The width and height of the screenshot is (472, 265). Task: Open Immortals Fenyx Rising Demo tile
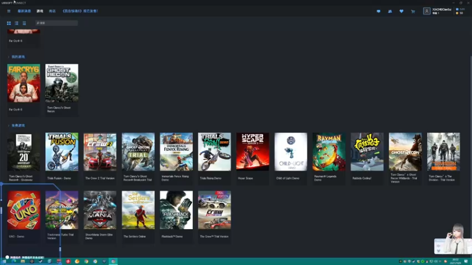(176, 158)
